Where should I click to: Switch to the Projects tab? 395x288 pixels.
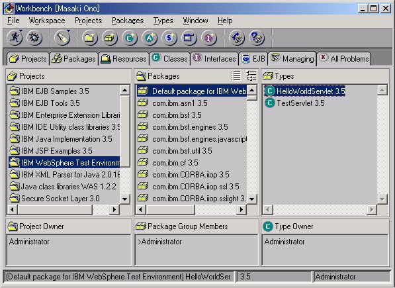click(28, 59)
